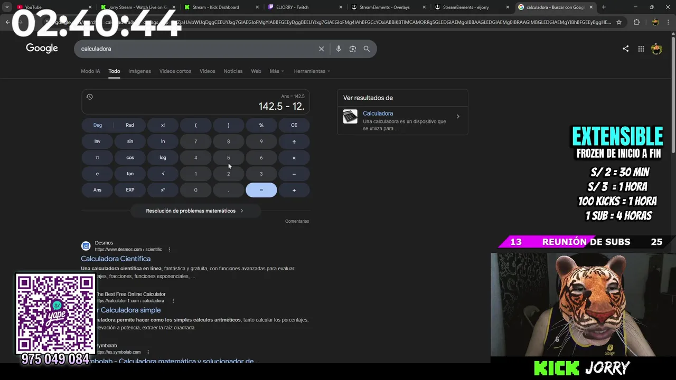Viewport: 676px width, 380px height.
Task: Switch to the ELJORRY - Twitch browser tab
Action: coord(305,7)
